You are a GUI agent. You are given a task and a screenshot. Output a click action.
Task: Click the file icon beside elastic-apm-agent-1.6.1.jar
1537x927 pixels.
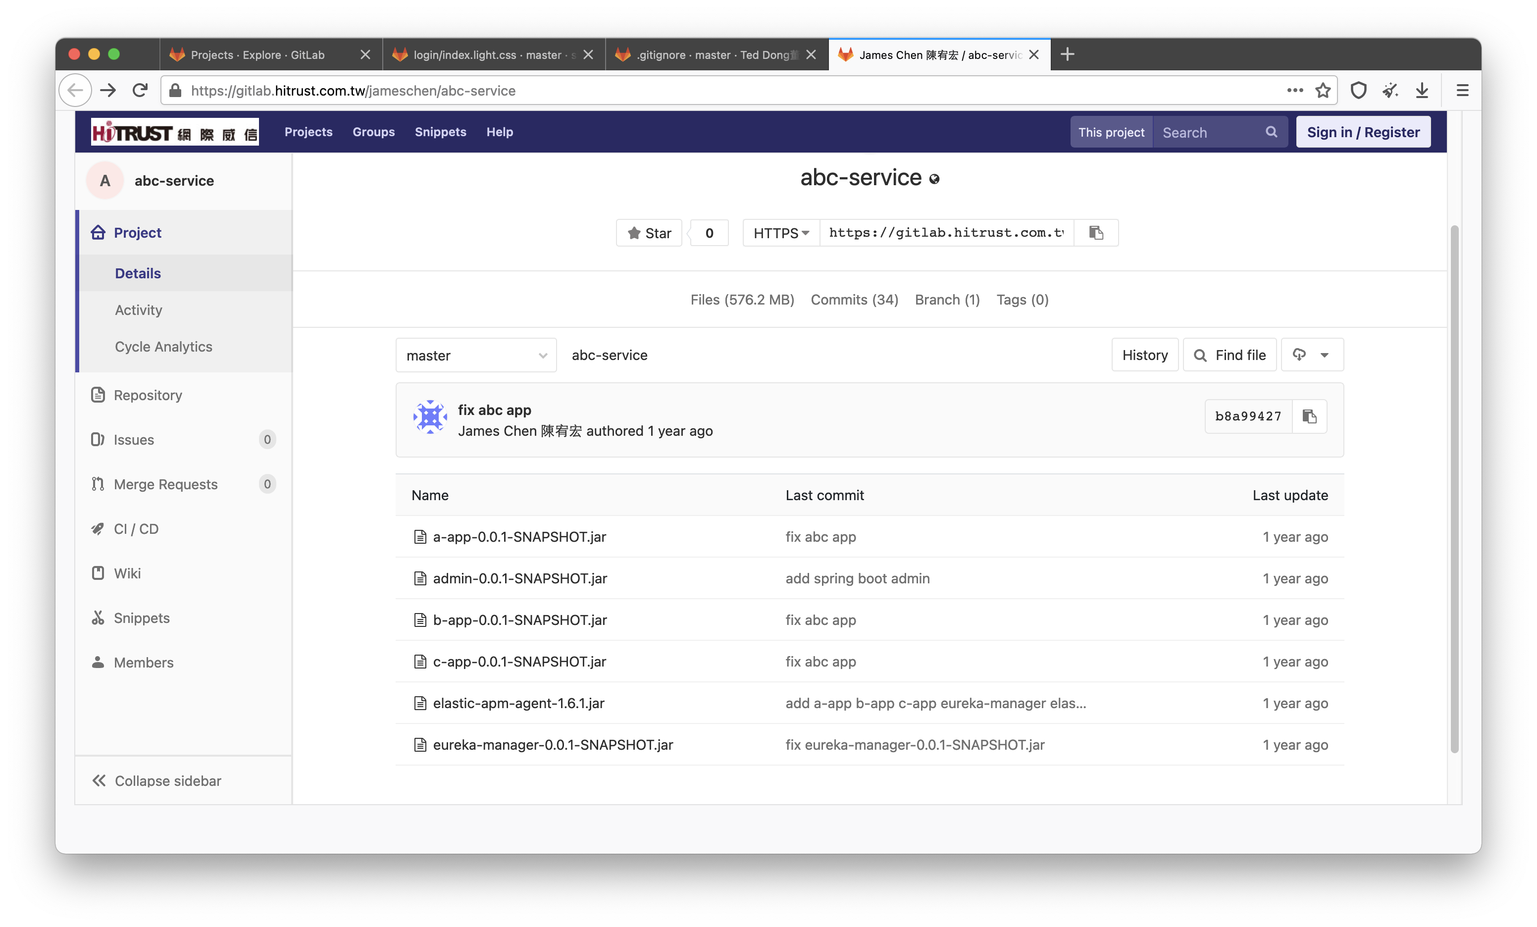(420, 703)
